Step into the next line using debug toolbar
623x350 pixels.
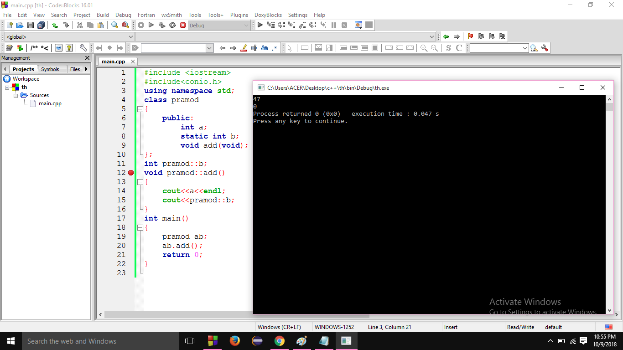click(x=292, y=25)
